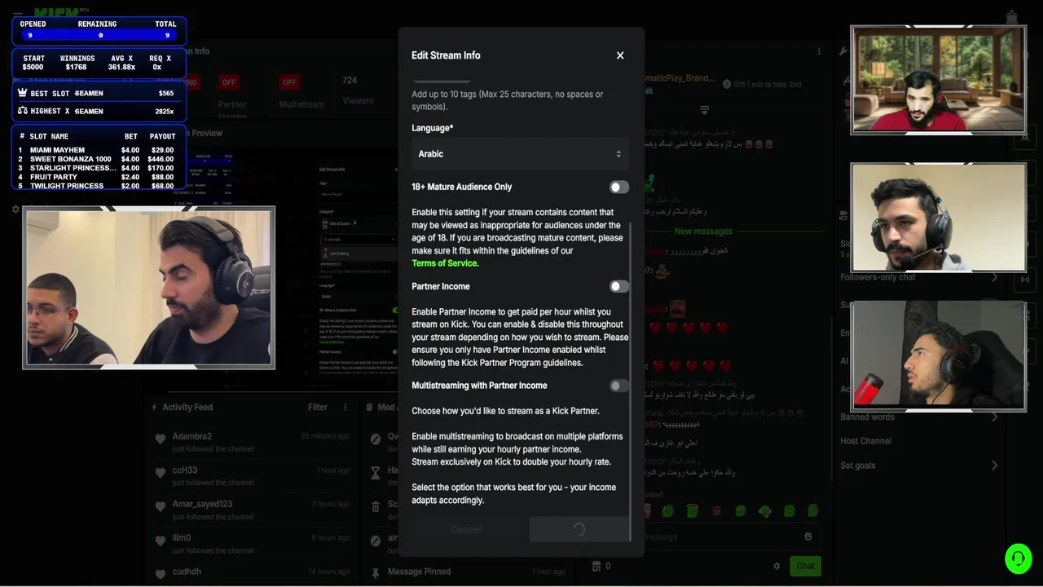Select TWILIGHT PRINCESS slot row
Screen dimensions: 1043x587
click(x=98, y=186)
